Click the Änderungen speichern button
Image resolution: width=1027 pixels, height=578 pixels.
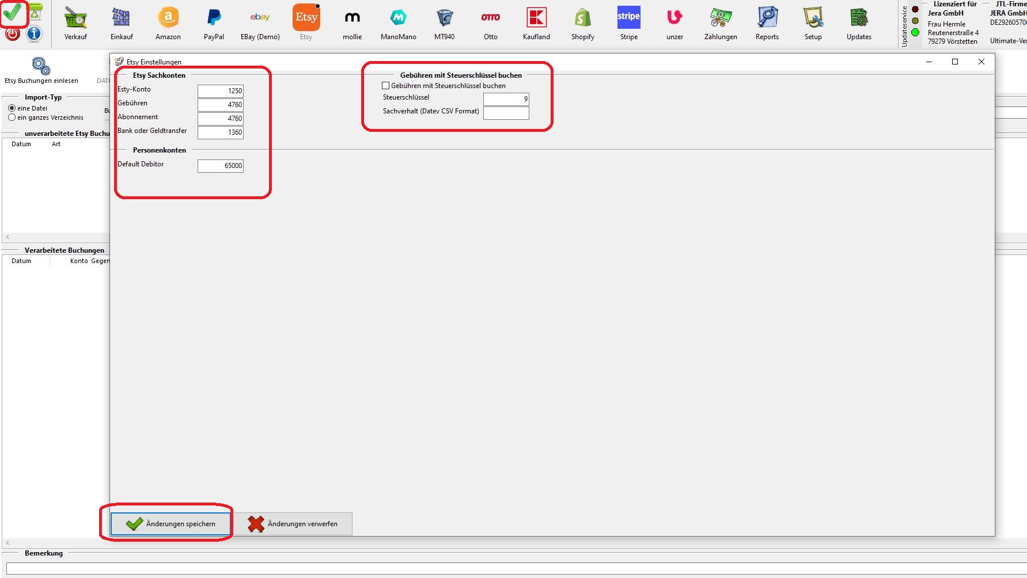pos(170,524)
